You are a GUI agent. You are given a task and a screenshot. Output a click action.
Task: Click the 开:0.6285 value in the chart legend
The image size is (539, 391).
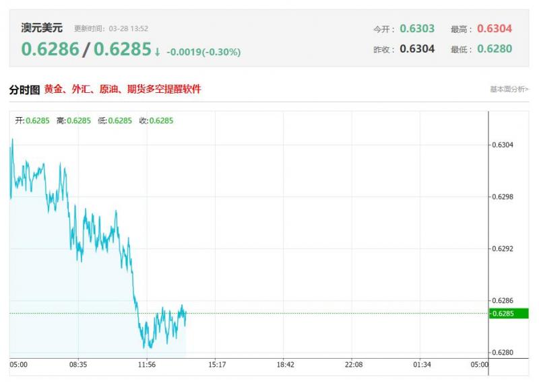32,121
